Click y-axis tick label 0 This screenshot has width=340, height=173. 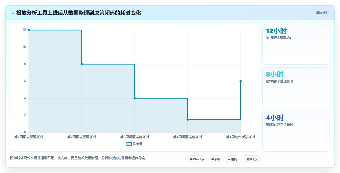(25, 132)
